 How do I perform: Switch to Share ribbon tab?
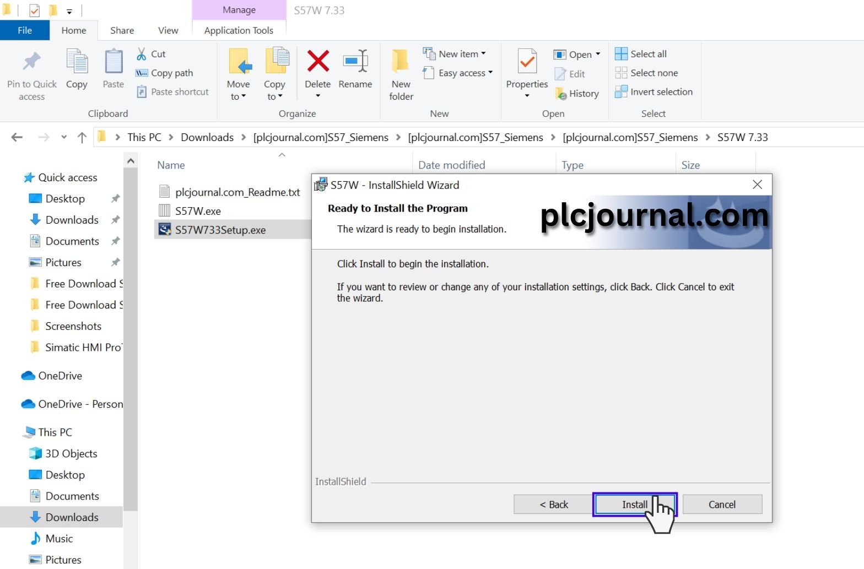(122, 30)
